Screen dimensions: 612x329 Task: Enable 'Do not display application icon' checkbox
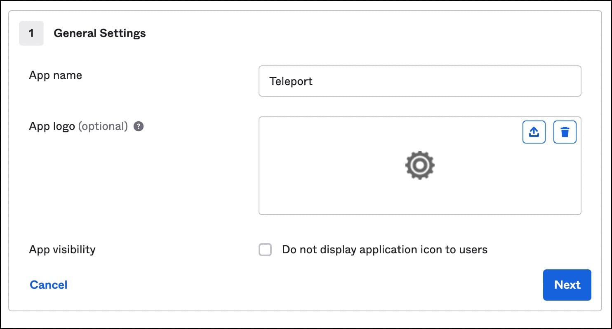tap(265, 250)
